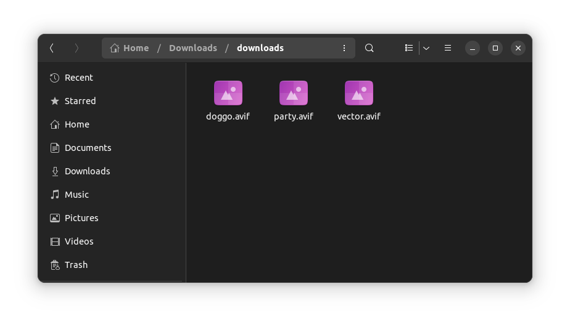Open the Music sidebar folder
570x324 pixels.
76,195
